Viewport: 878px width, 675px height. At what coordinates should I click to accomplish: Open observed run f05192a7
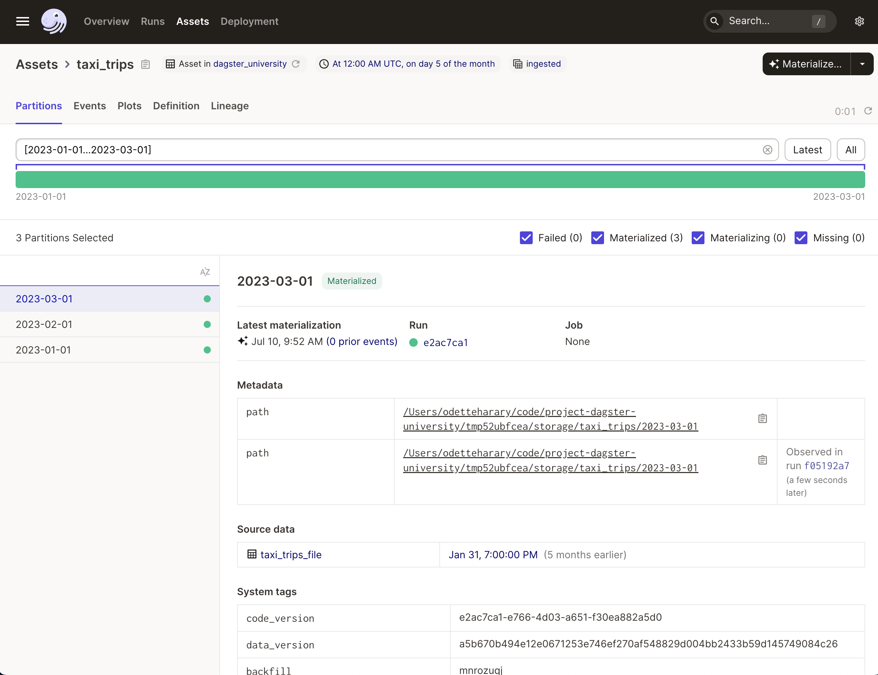pyautogui.click(x=827, y=466)
